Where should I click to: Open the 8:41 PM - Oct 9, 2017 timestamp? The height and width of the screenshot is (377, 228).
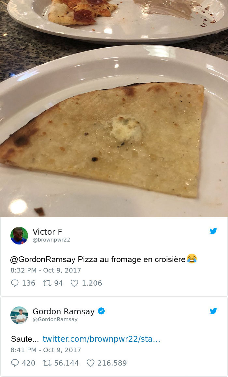point(46,350)
